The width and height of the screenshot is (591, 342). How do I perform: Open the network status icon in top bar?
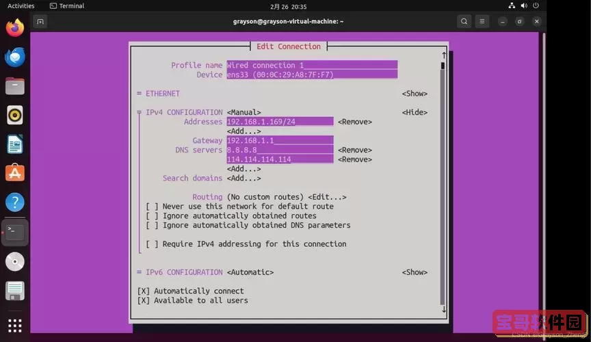click(x=512, y=5)
